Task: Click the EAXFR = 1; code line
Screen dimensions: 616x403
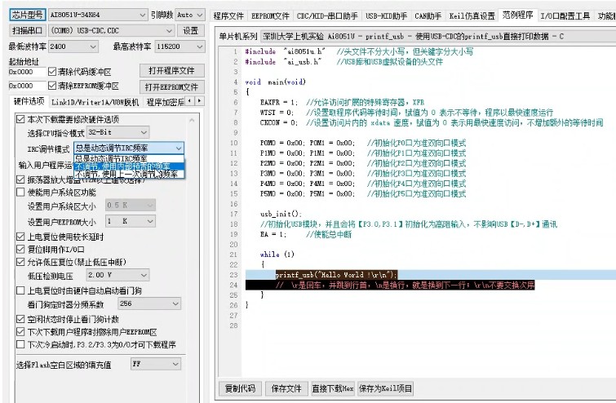Action: pyautogui.click(x=279, y=102)
